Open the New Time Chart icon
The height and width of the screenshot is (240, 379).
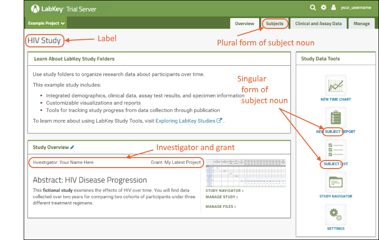335,86
